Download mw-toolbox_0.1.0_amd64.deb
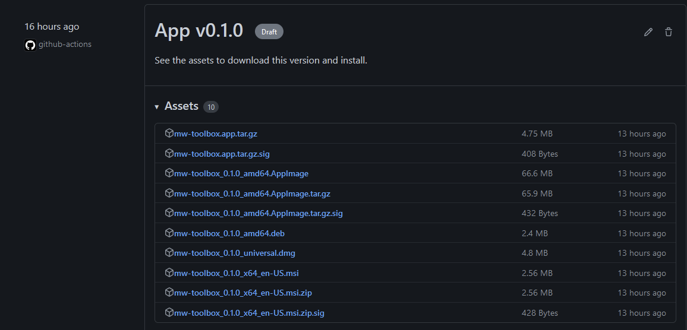This screenshot has height=330, width=687. (229, 234)
